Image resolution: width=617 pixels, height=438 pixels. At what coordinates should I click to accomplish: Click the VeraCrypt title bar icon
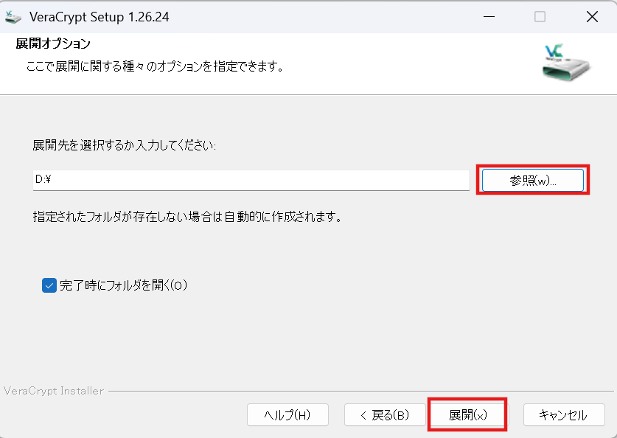pyautogui.click(x=13, y=17)
